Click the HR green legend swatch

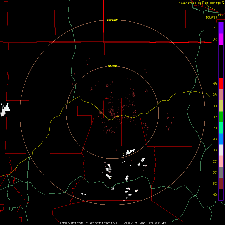pyautogui.click(x=221, y=117)
